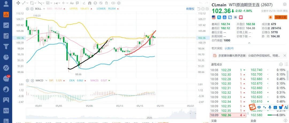Screen dimensions: 289x123
Task: Remove the MACD indicator with X button
Action: [32, 80]
